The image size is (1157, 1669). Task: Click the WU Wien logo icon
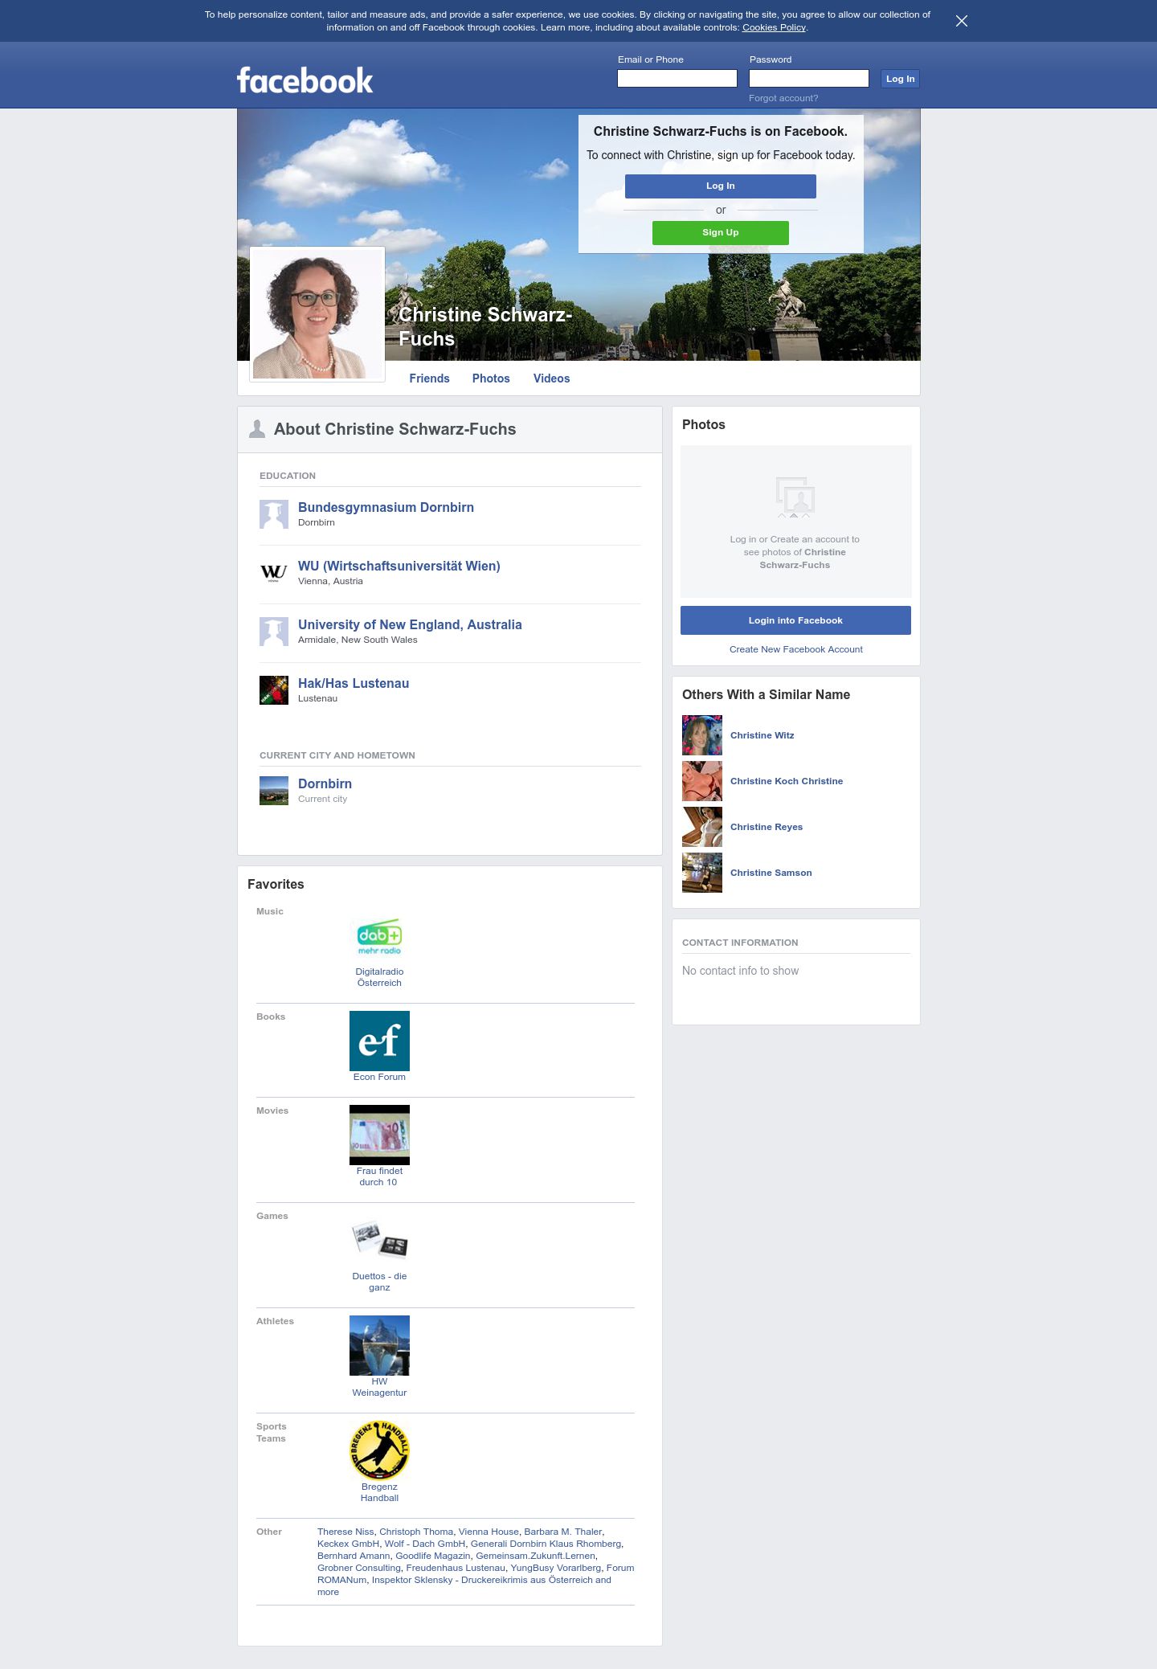(x=274, y=573)
